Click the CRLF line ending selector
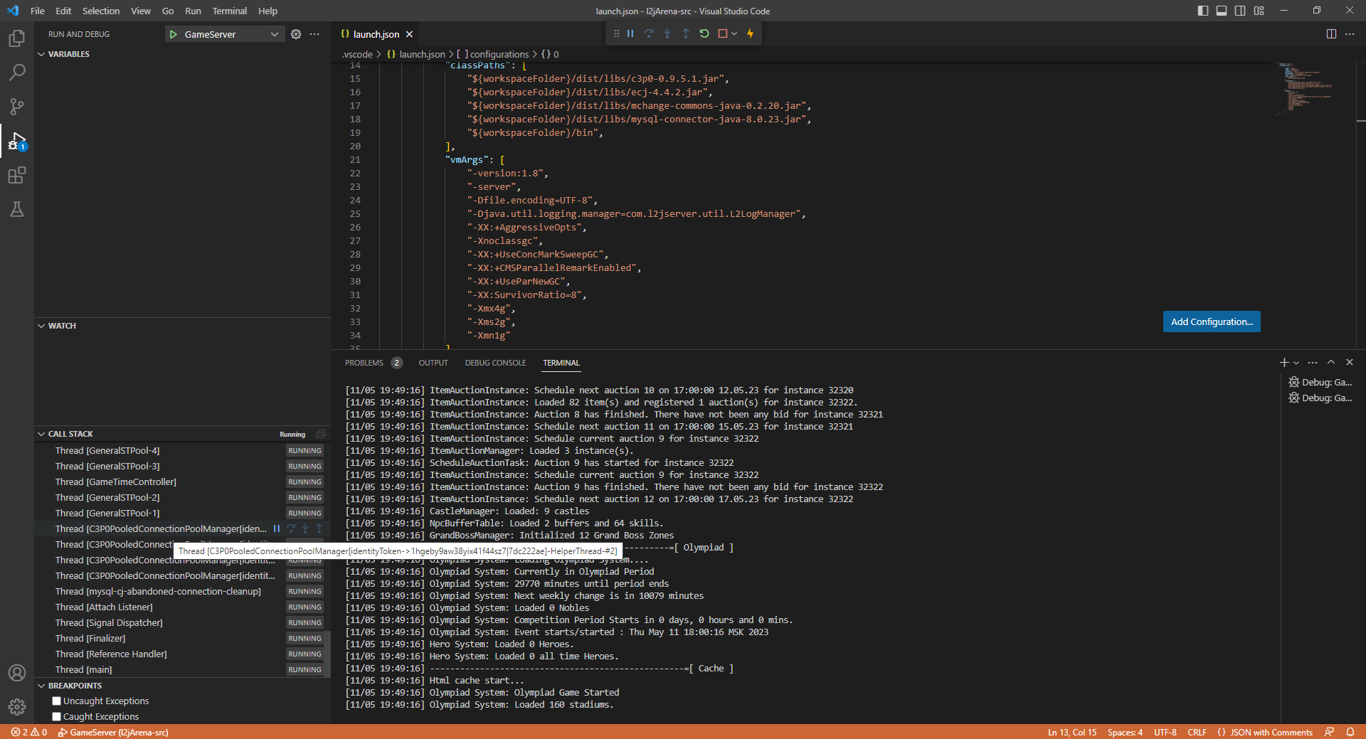1366x739 pixels. click(1197, 732)
